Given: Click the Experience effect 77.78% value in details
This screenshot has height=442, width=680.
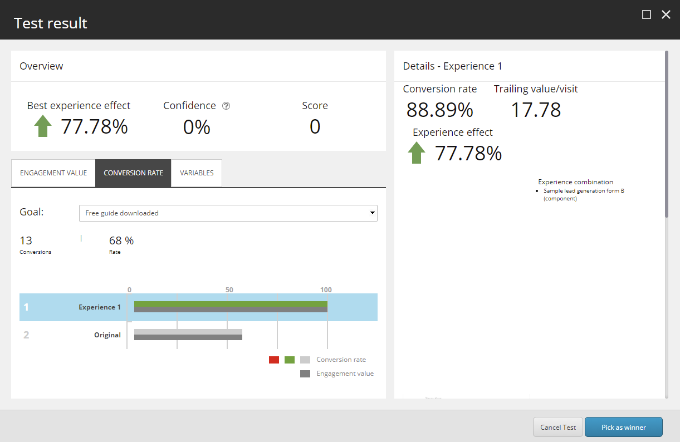Looking at the screenshot, I should click(468, 153).
